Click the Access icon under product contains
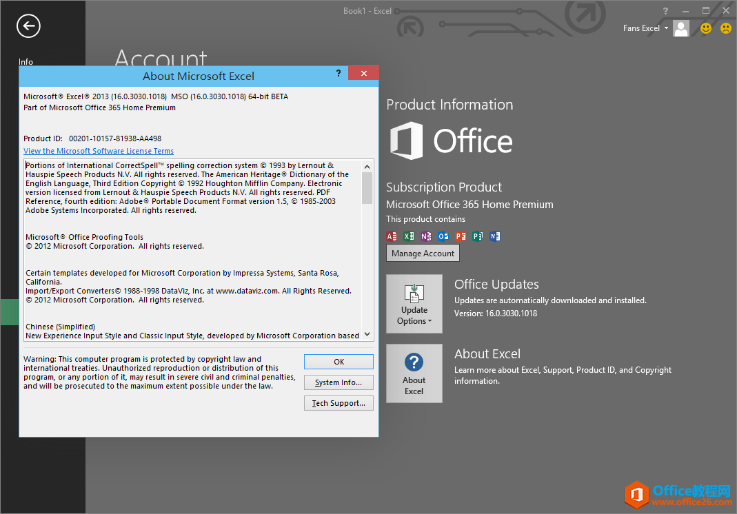Image resolution: width=737 pixels, height=514 pixels. [x=392, y=236]
